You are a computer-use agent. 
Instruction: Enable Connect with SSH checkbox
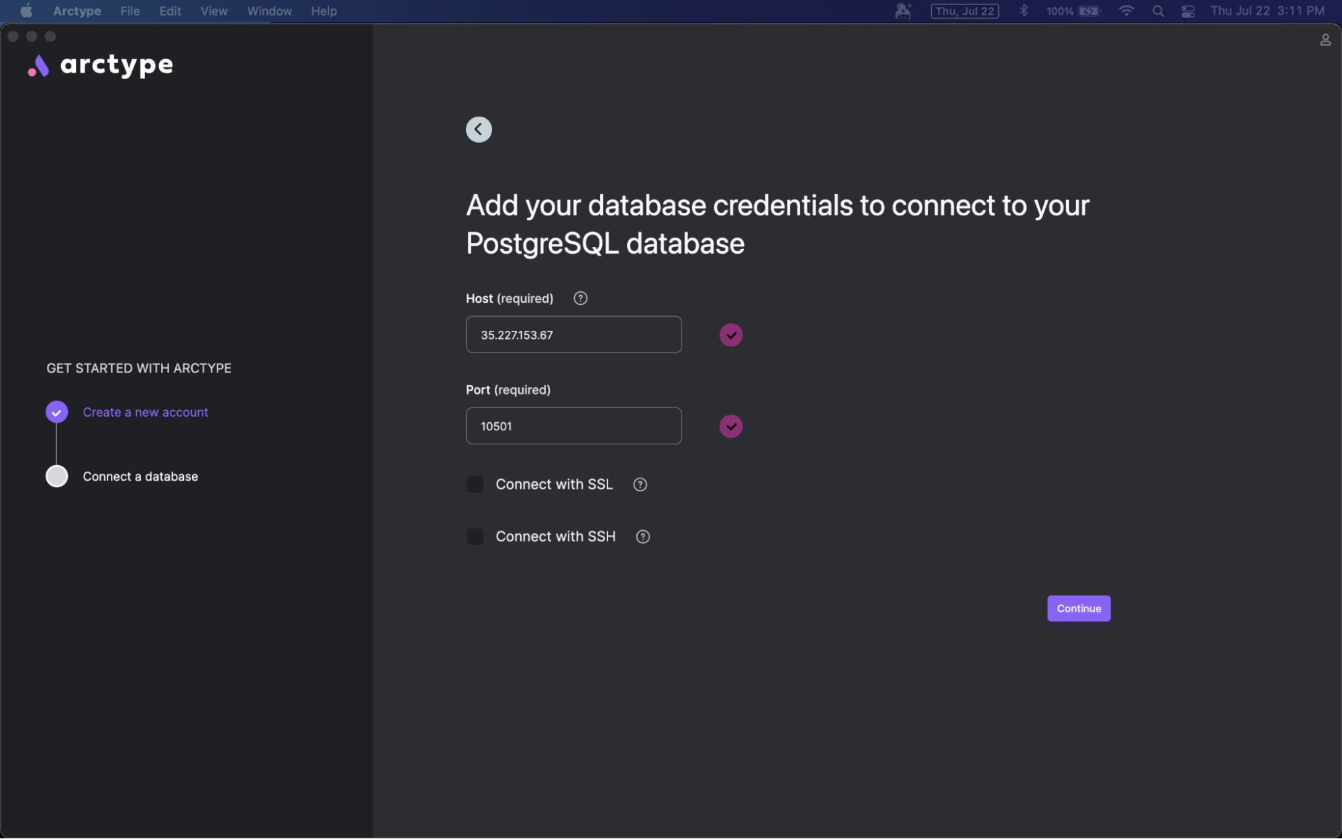point(475,537)
